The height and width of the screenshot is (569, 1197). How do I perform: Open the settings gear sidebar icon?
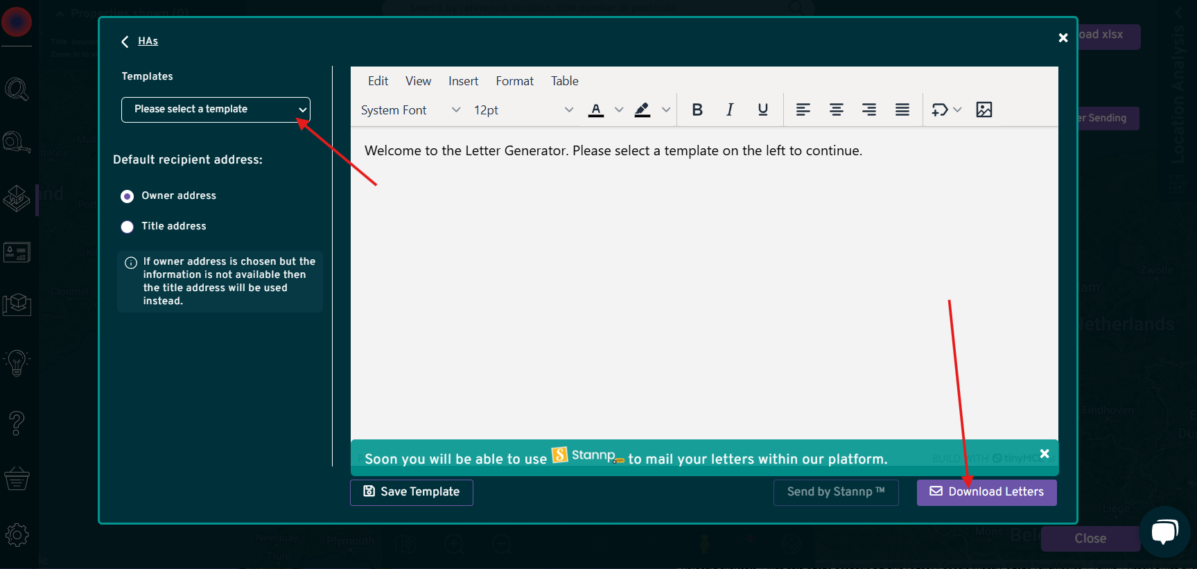[17, 534]
